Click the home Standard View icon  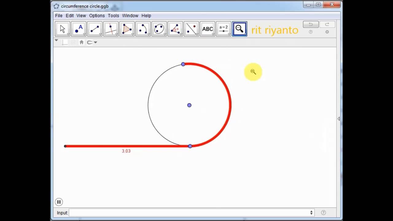click(x=81, y=42)
